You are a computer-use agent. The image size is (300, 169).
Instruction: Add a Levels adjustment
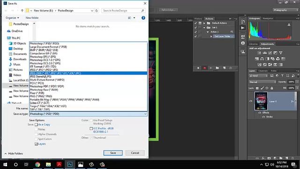(265, 53)
